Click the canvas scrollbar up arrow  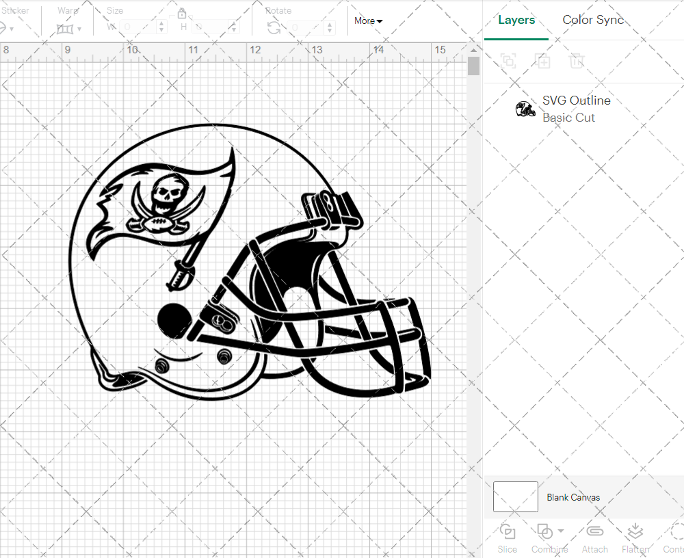click(x=473, y=50)
